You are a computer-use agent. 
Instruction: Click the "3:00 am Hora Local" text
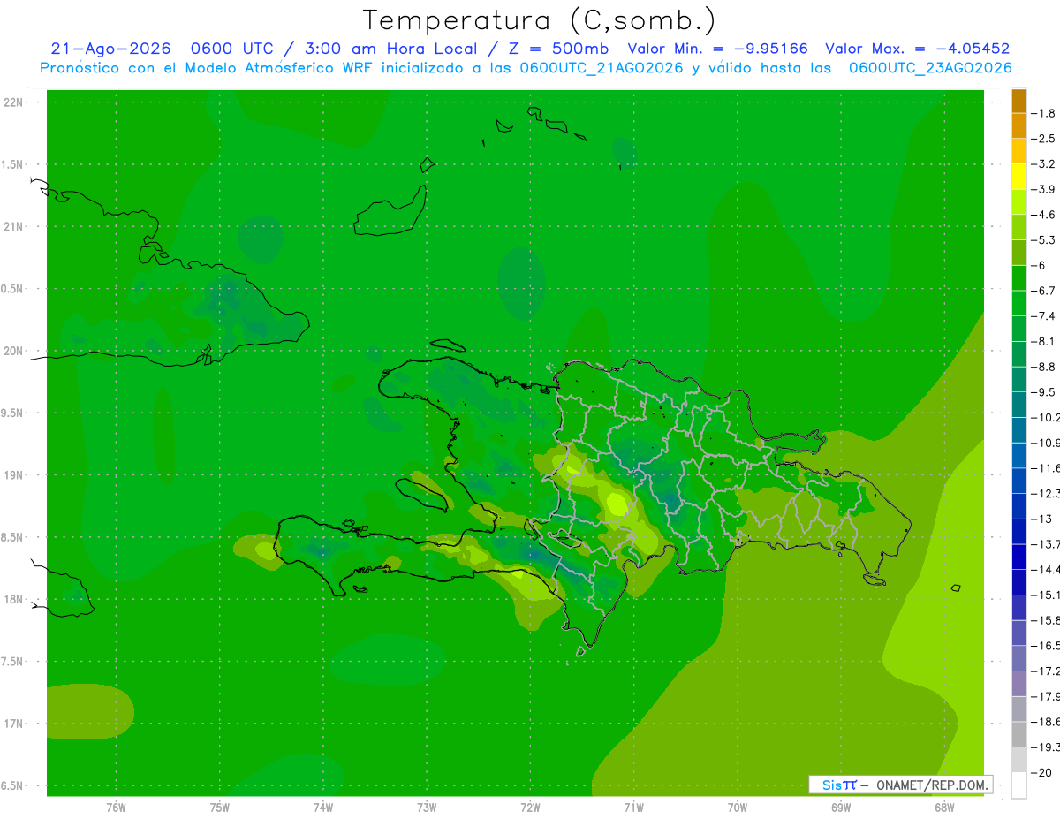tap(390, 49)
